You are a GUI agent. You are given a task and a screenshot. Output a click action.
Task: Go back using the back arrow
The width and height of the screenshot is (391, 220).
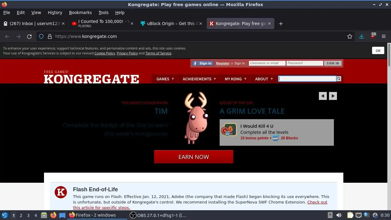[7, 36]
